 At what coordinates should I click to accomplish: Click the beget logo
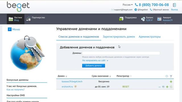pyautogui.click(x=18, y=7)
